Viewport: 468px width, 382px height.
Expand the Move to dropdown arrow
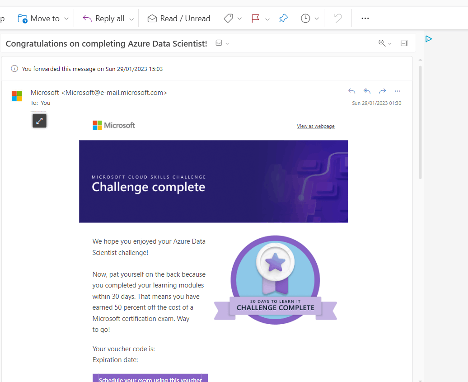pos(66,19)
